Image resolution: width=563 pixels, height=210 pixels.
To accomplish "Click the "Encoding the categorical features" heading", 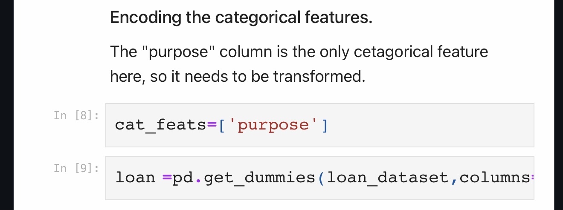I will [x=241, y=18].
